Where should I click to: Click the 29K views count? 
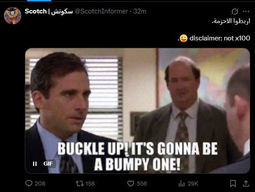point(193,184)
